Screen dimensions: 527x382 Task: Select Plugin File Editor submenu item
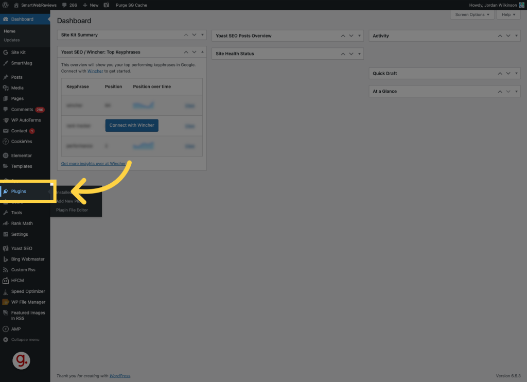(x=72, y=210)
